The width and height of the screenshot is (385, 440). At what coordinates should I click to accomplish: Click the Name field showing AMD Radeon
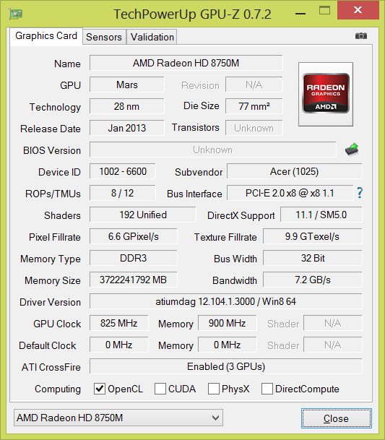[x=186, y=63]
